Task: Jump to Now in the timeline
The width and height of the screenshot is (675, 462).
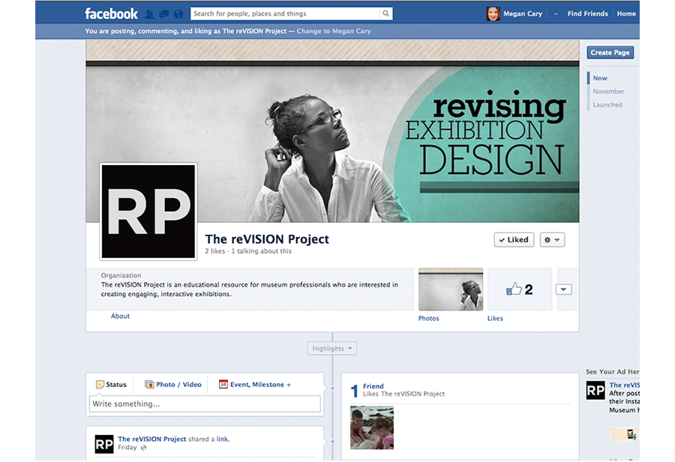Action: click(600, 78)
